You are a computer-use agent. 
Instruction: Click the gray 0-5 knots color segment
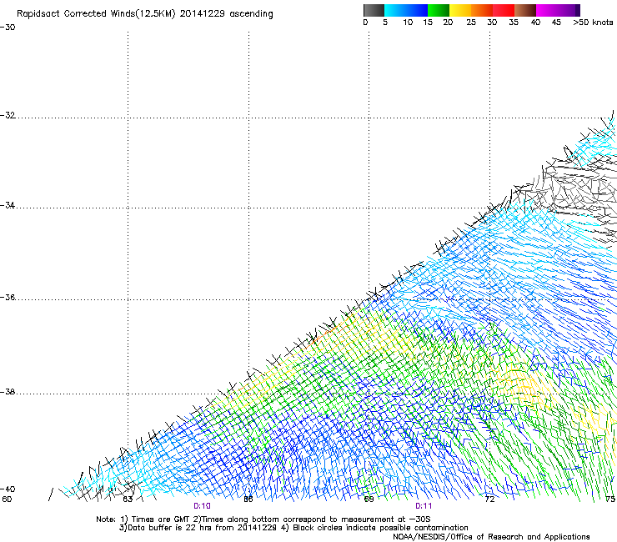click(374, 10)
